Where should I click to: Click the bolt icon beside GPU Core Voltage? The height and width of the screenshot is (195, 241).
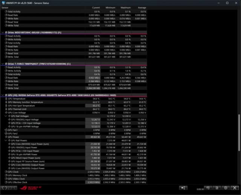6,113
